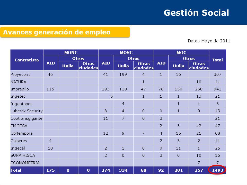Click the "MOSC" group header
247x185 pixels.
[x=126, y=52]
